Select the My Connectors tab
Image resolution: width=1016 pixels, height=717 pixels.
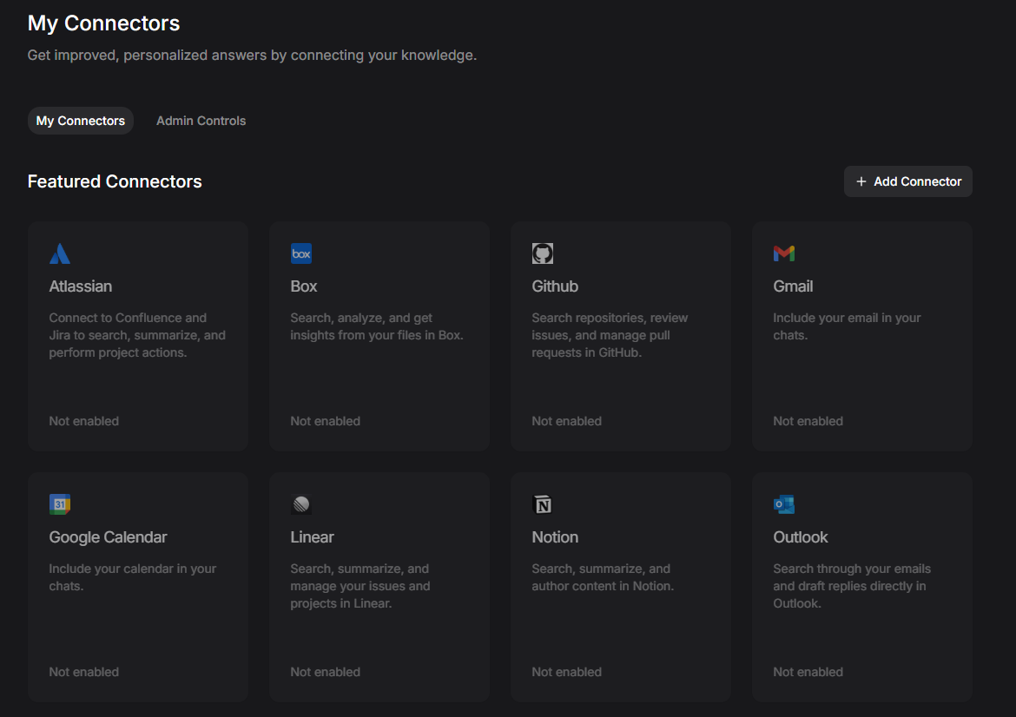pyautogui.click(x=81, y=122)
